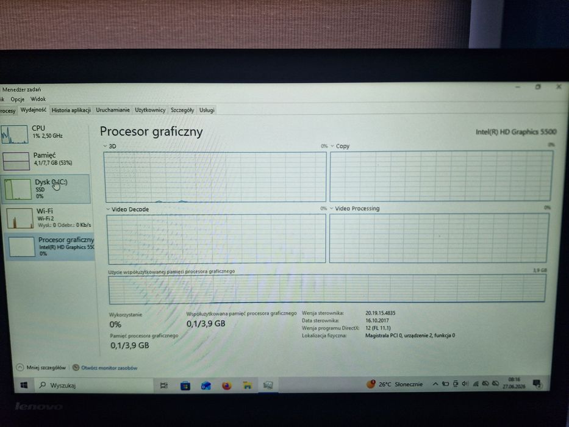The image size is (569, 427).
Task: Launch Firefox from the taskbar
Action: (x=227, y=386)
